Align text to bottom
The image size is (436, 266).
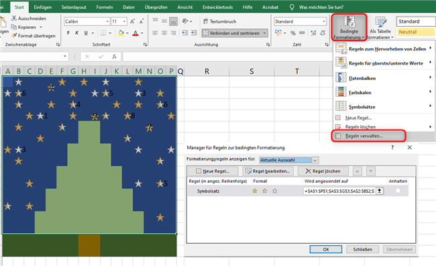(x=174, y=21)
